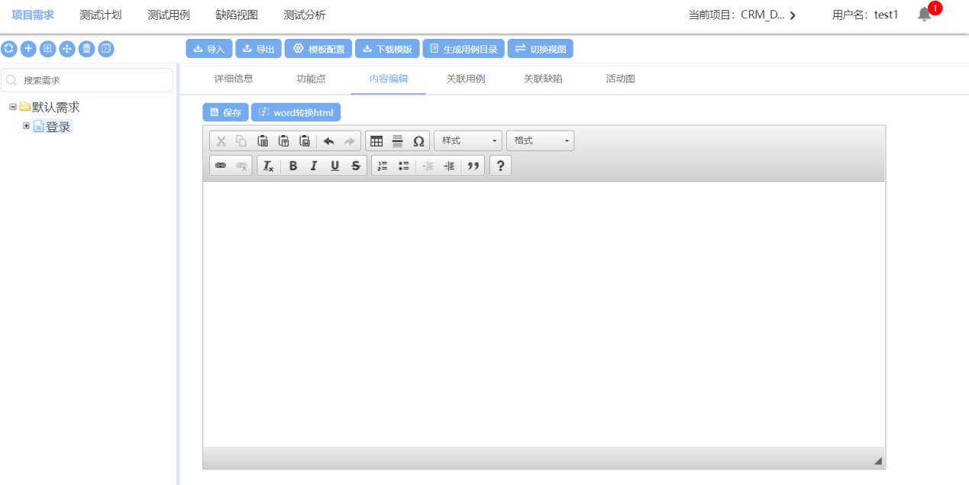Screen dimensions: 969x485
Task: Toggle bold formatting
Action: pyautogui.click(x=292, y=166)
